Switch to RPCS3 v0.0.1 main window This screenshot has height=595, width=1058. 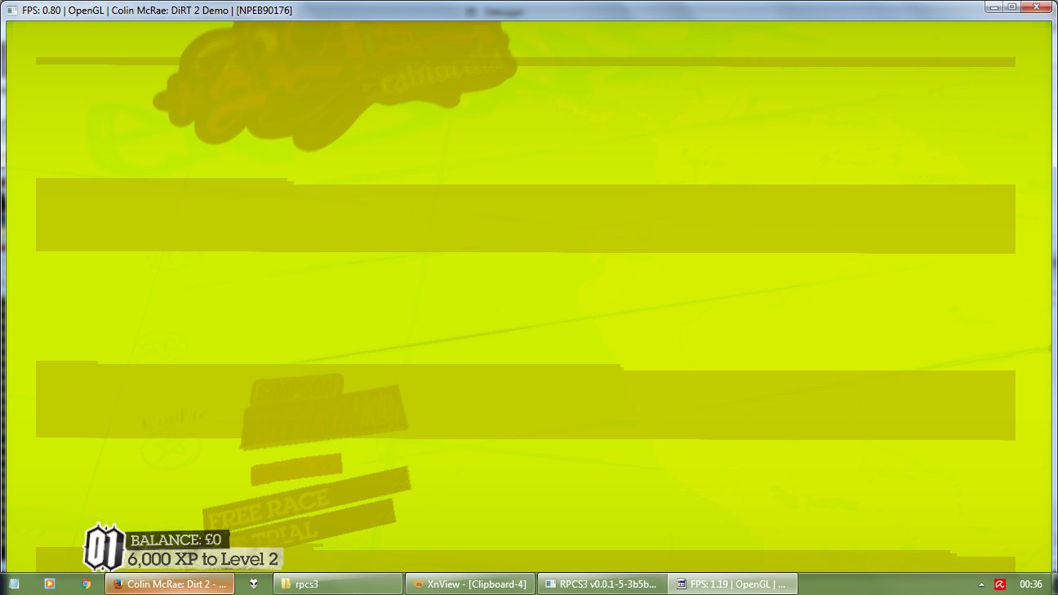click(602, 584)
